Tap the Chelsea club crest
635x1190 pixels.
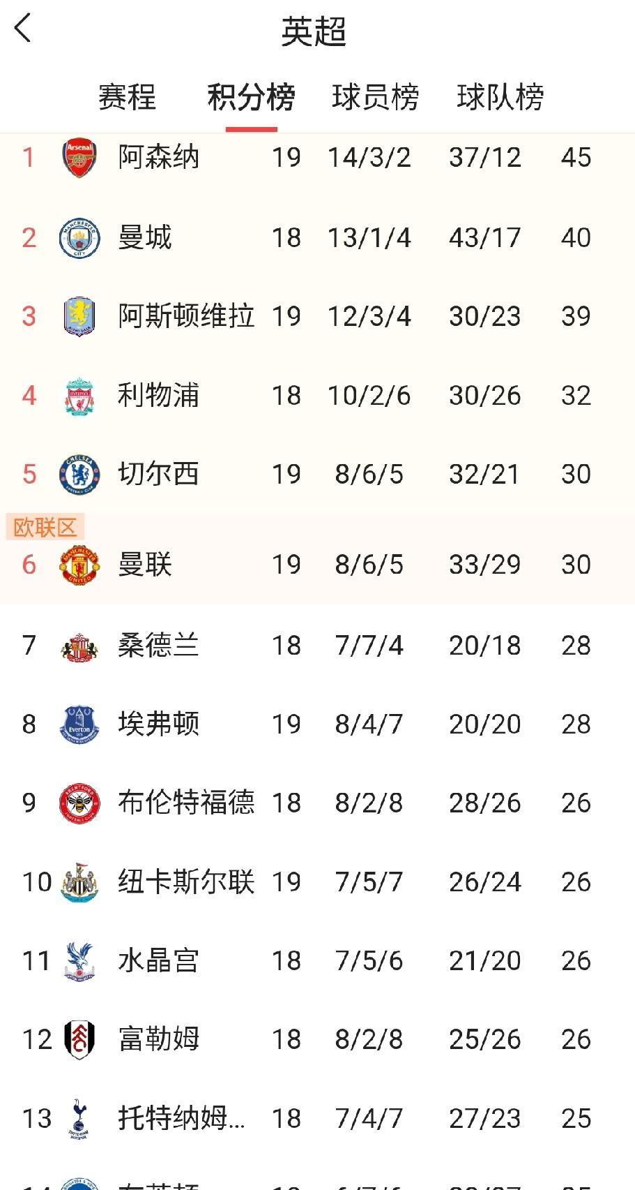click(79, 475)
